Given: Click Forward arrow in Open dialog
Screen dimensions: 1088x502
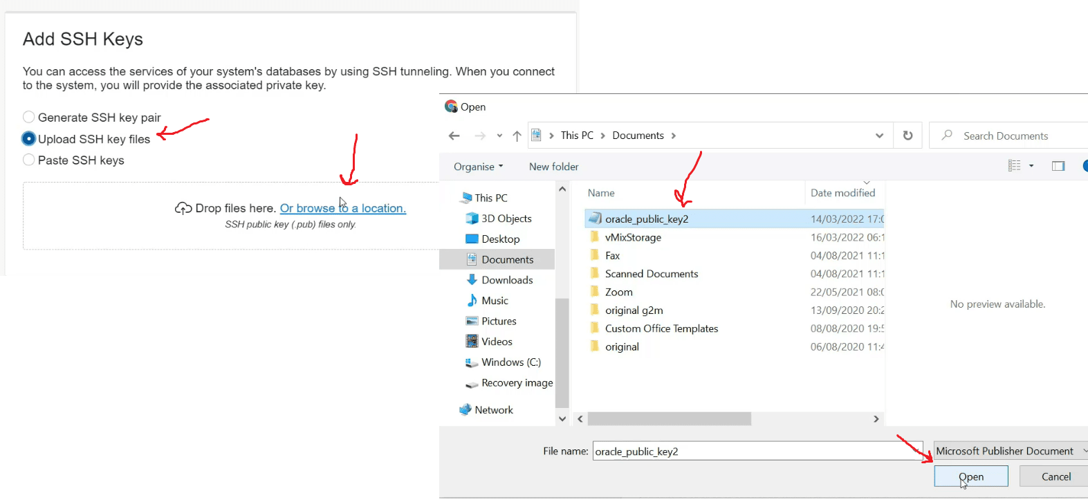Looking at the screenshot, I should pos(480,136).
